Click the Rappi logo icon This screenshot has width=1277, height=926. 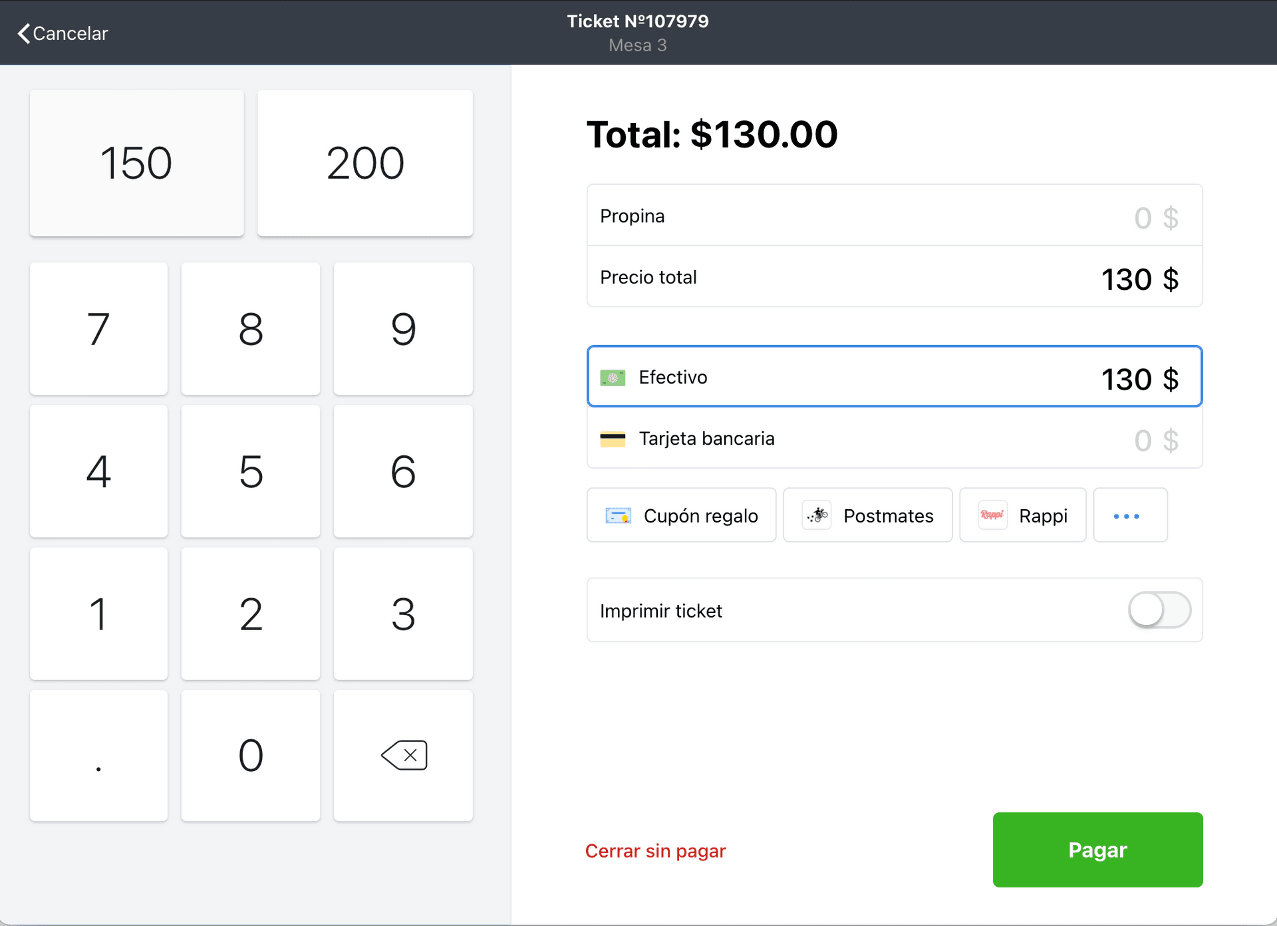pyautogui.click(x=992, y=516)
